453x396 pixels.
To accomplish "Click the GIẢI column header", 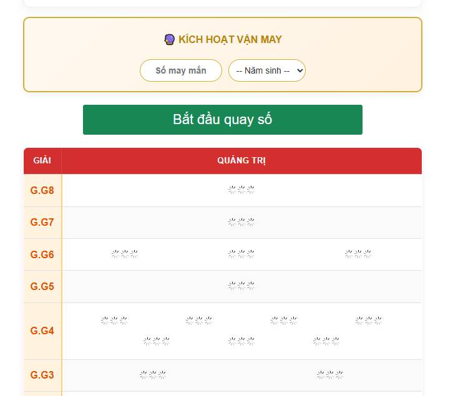I will click(x=42, y=161).
